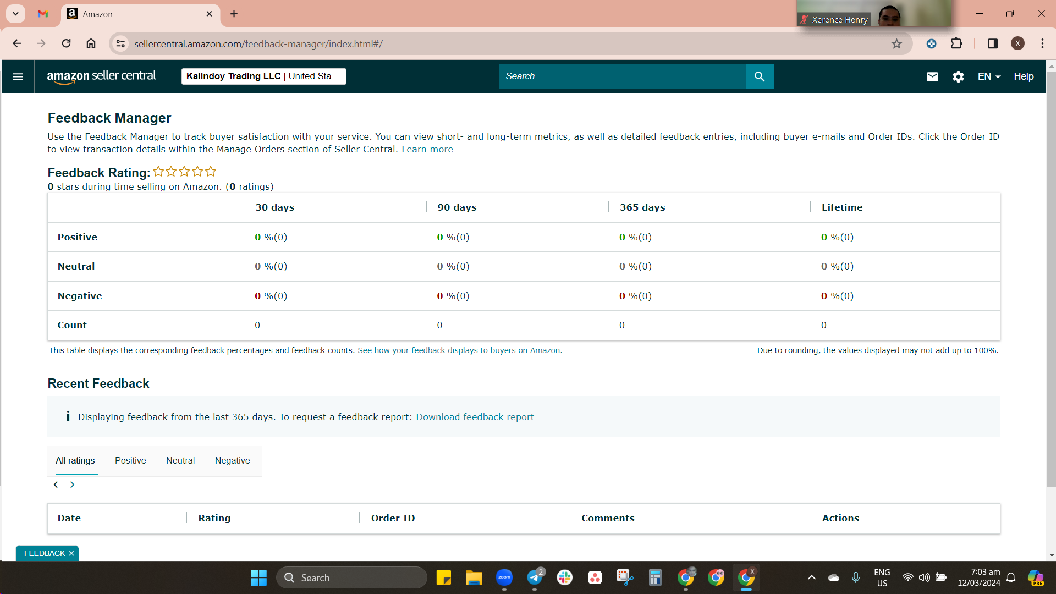1056x594 pixels.
Task: Dismiss the FEEDBACK widget with its X
Action: click(71, 553)
